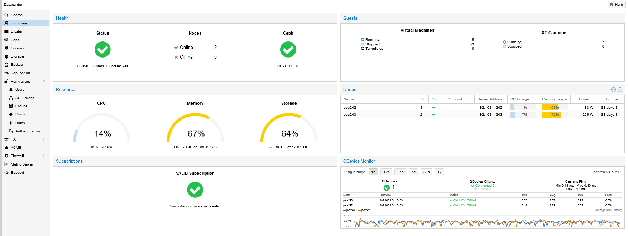Sort nodes by Uptime column
This screenshot has height=236, width=628.
(610, 99)
